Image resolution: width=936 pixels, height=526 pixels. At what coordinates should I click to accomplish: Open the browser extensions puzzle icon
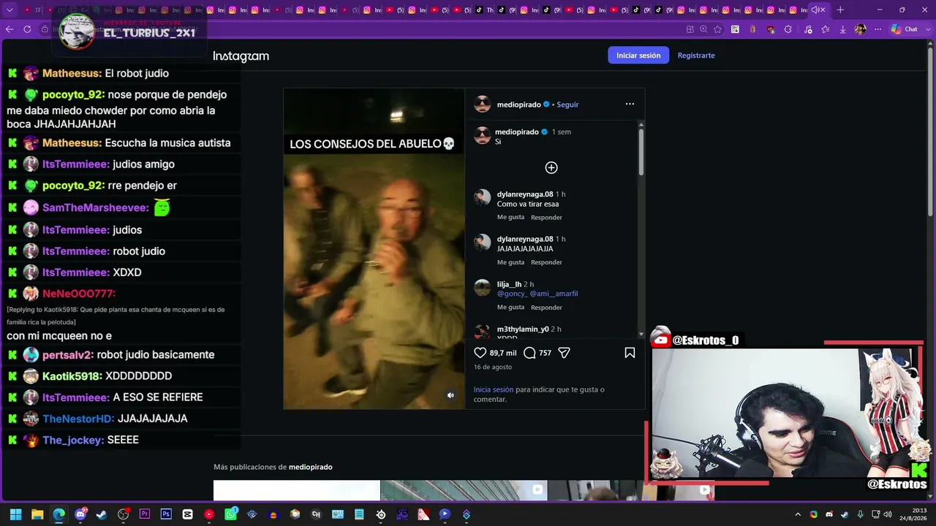[788, 29]
